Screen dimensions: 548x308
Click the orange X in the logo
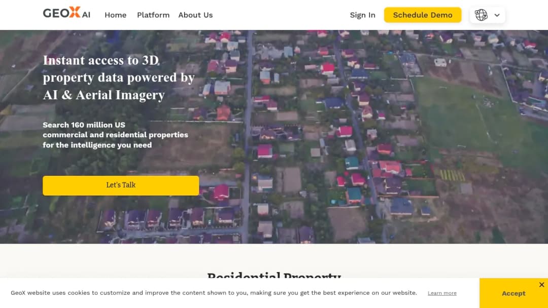tap(75, 12)
